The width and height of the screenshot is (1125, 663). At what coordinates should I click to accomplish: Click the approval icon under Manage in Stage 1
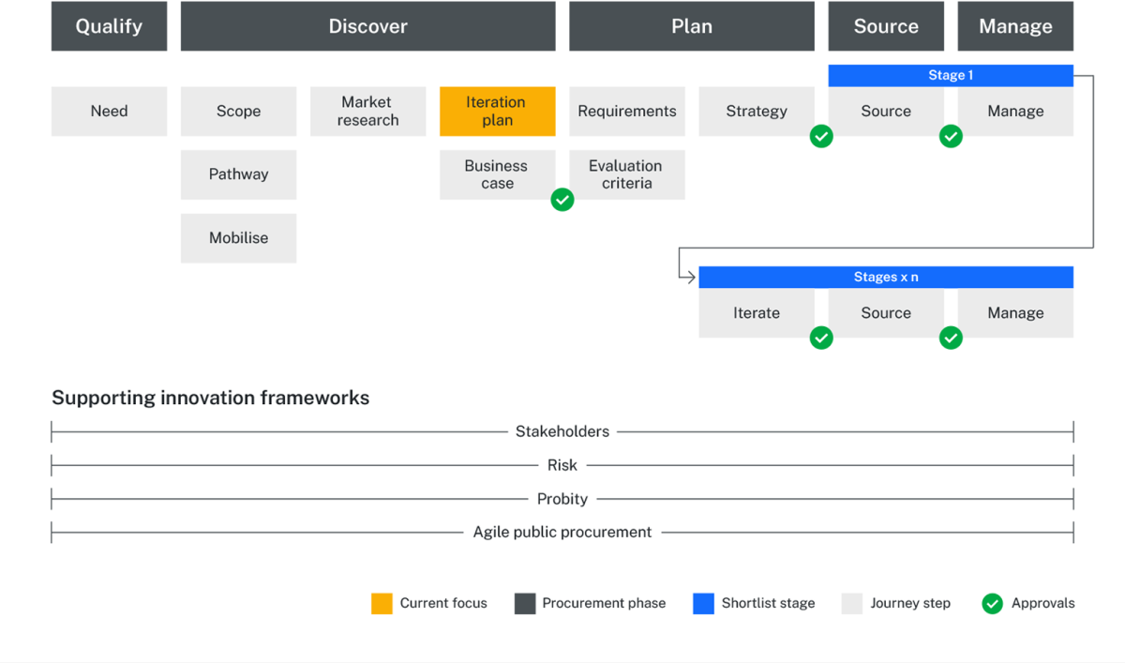951,136
